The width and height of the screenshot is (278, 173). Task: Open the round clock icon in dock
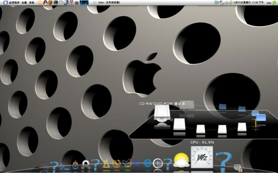pyautogui.click(x=158, y=163)
